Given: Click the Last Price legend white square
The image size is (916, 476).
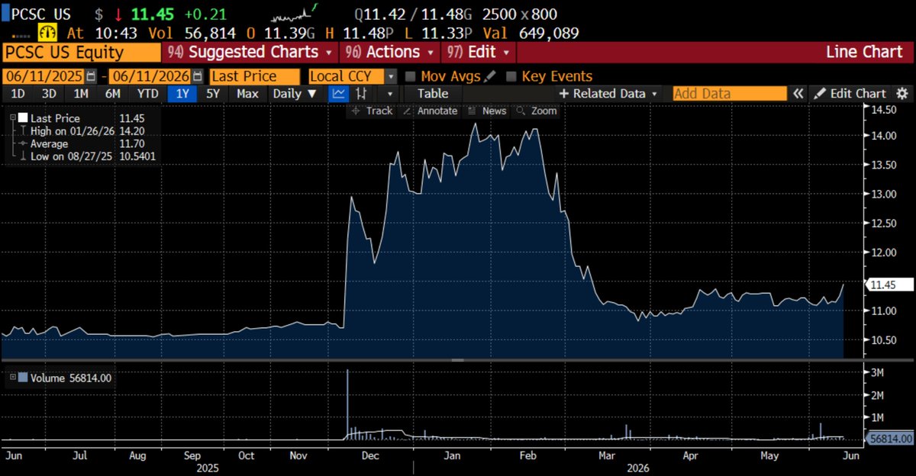Looking at the screenshot, I should 23,119.
